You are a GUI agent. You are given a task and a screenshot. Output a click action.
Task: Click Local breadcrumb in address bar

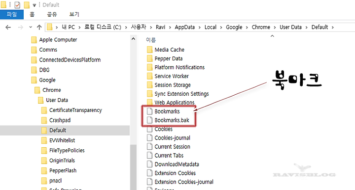click(x=211, y=27)
